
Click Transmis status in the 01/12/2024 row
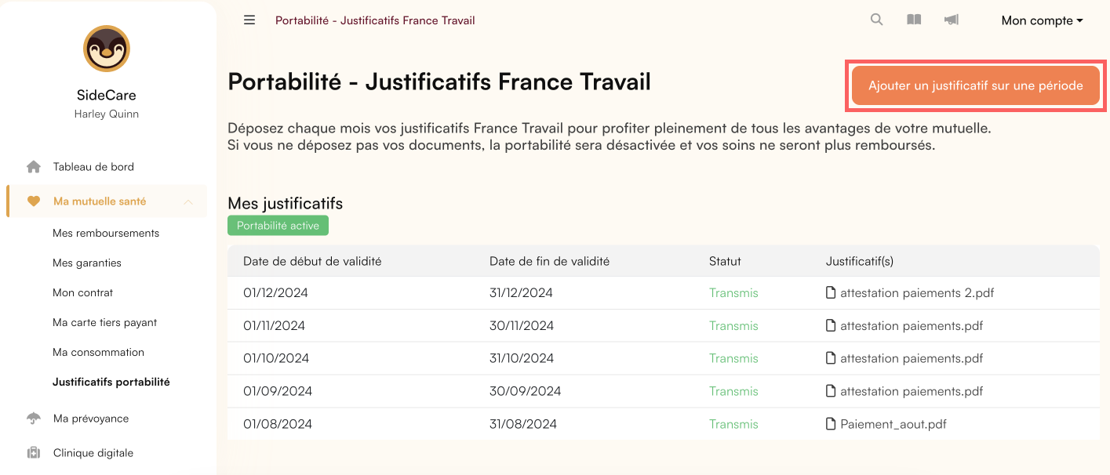[733, 293]
